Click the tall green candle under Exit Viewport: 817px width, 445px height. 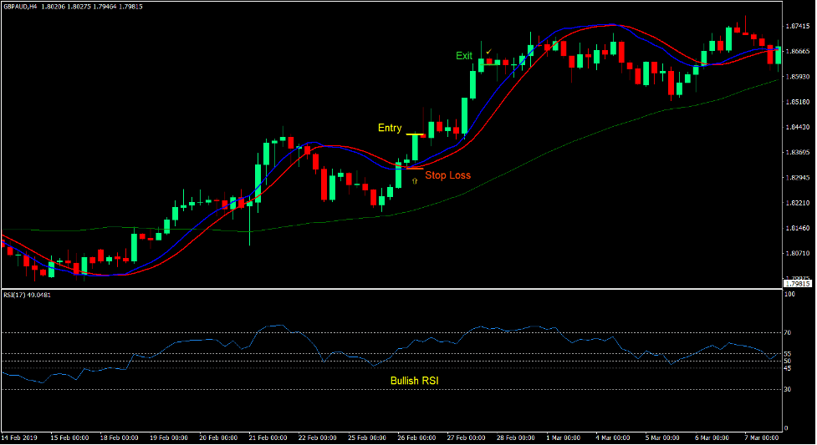point(473,85)
